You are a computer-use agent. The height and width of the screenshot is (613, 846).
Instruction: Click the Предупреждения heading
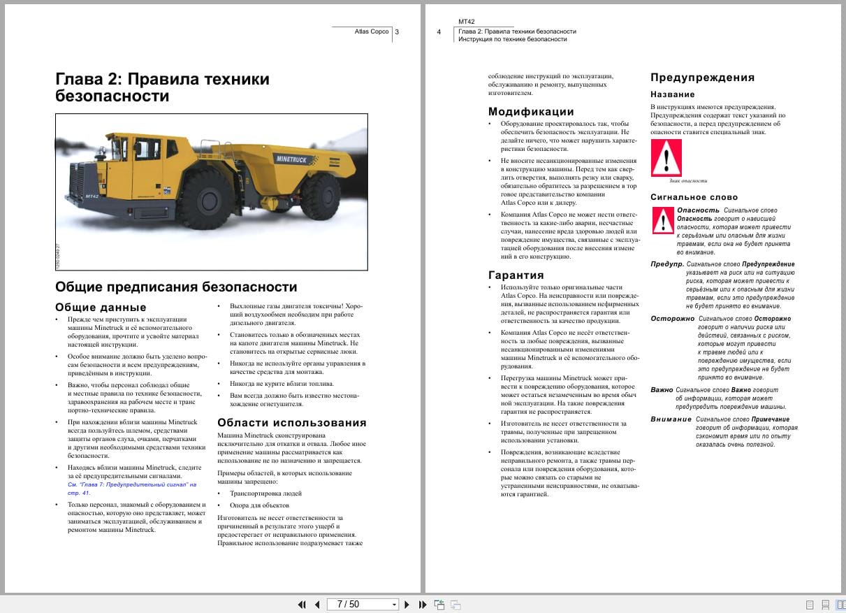(x=703, y=78)
